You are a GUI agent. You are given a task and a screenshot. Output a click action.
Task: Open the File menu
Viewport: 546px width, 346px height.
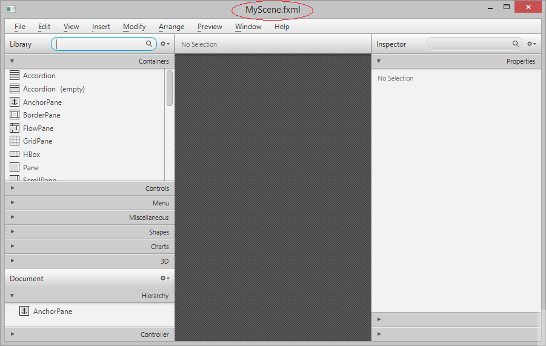click(20, 27)
